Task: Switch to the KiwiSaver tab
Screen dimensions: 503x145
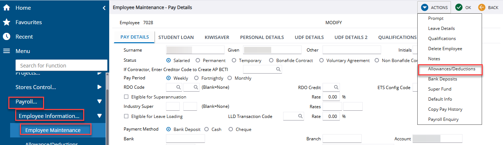Action: coord(217,37)
